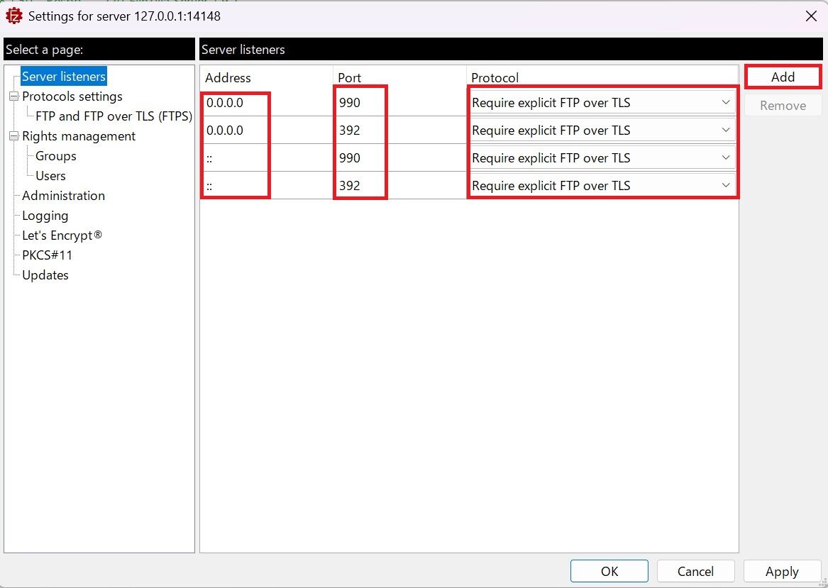Open the PKCS#11 settings page
This screenshot has height=588, width=828.
click(46, 255)
